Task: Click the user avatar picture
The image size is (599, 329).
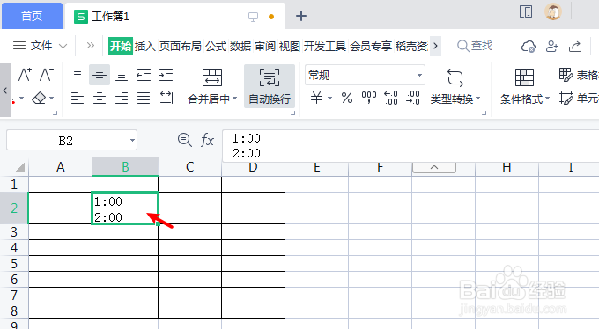Action: [553, 11]
